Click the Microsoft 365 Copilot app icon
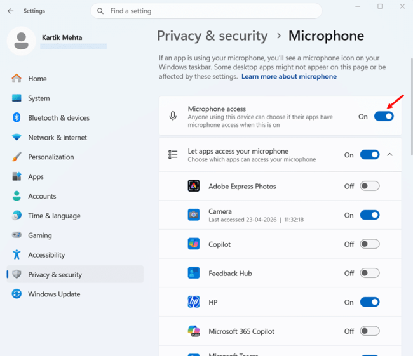Screen dimensions: 413x356 point(194,331)
